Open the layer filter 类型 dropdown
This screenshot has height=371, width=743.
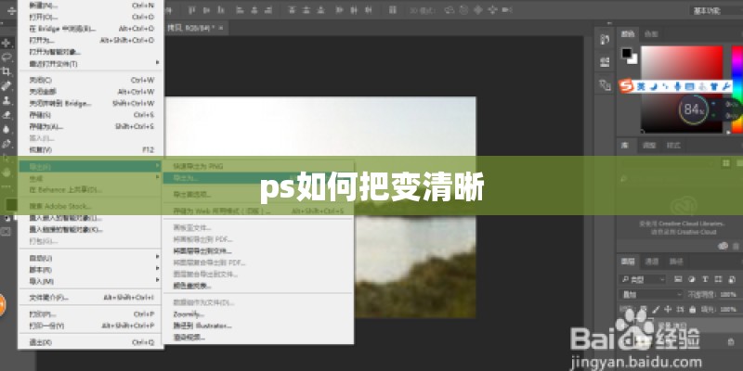tap(643, 280)
